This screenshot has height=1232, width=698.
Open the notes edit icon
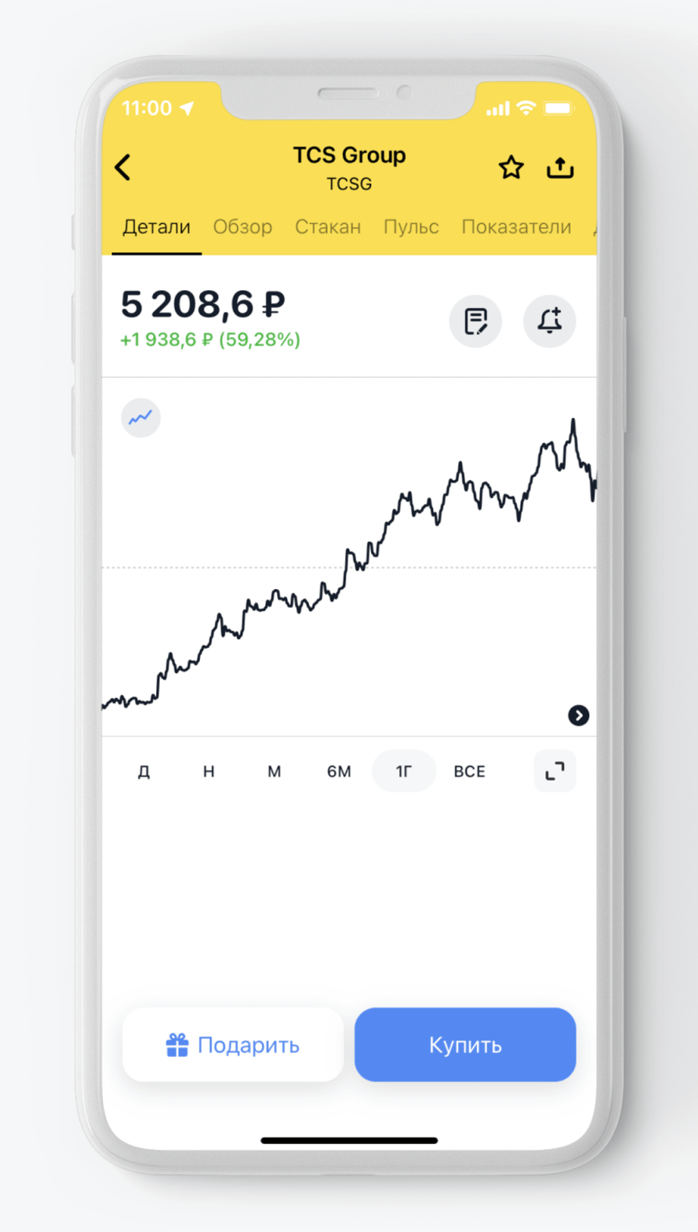point(475,321)
